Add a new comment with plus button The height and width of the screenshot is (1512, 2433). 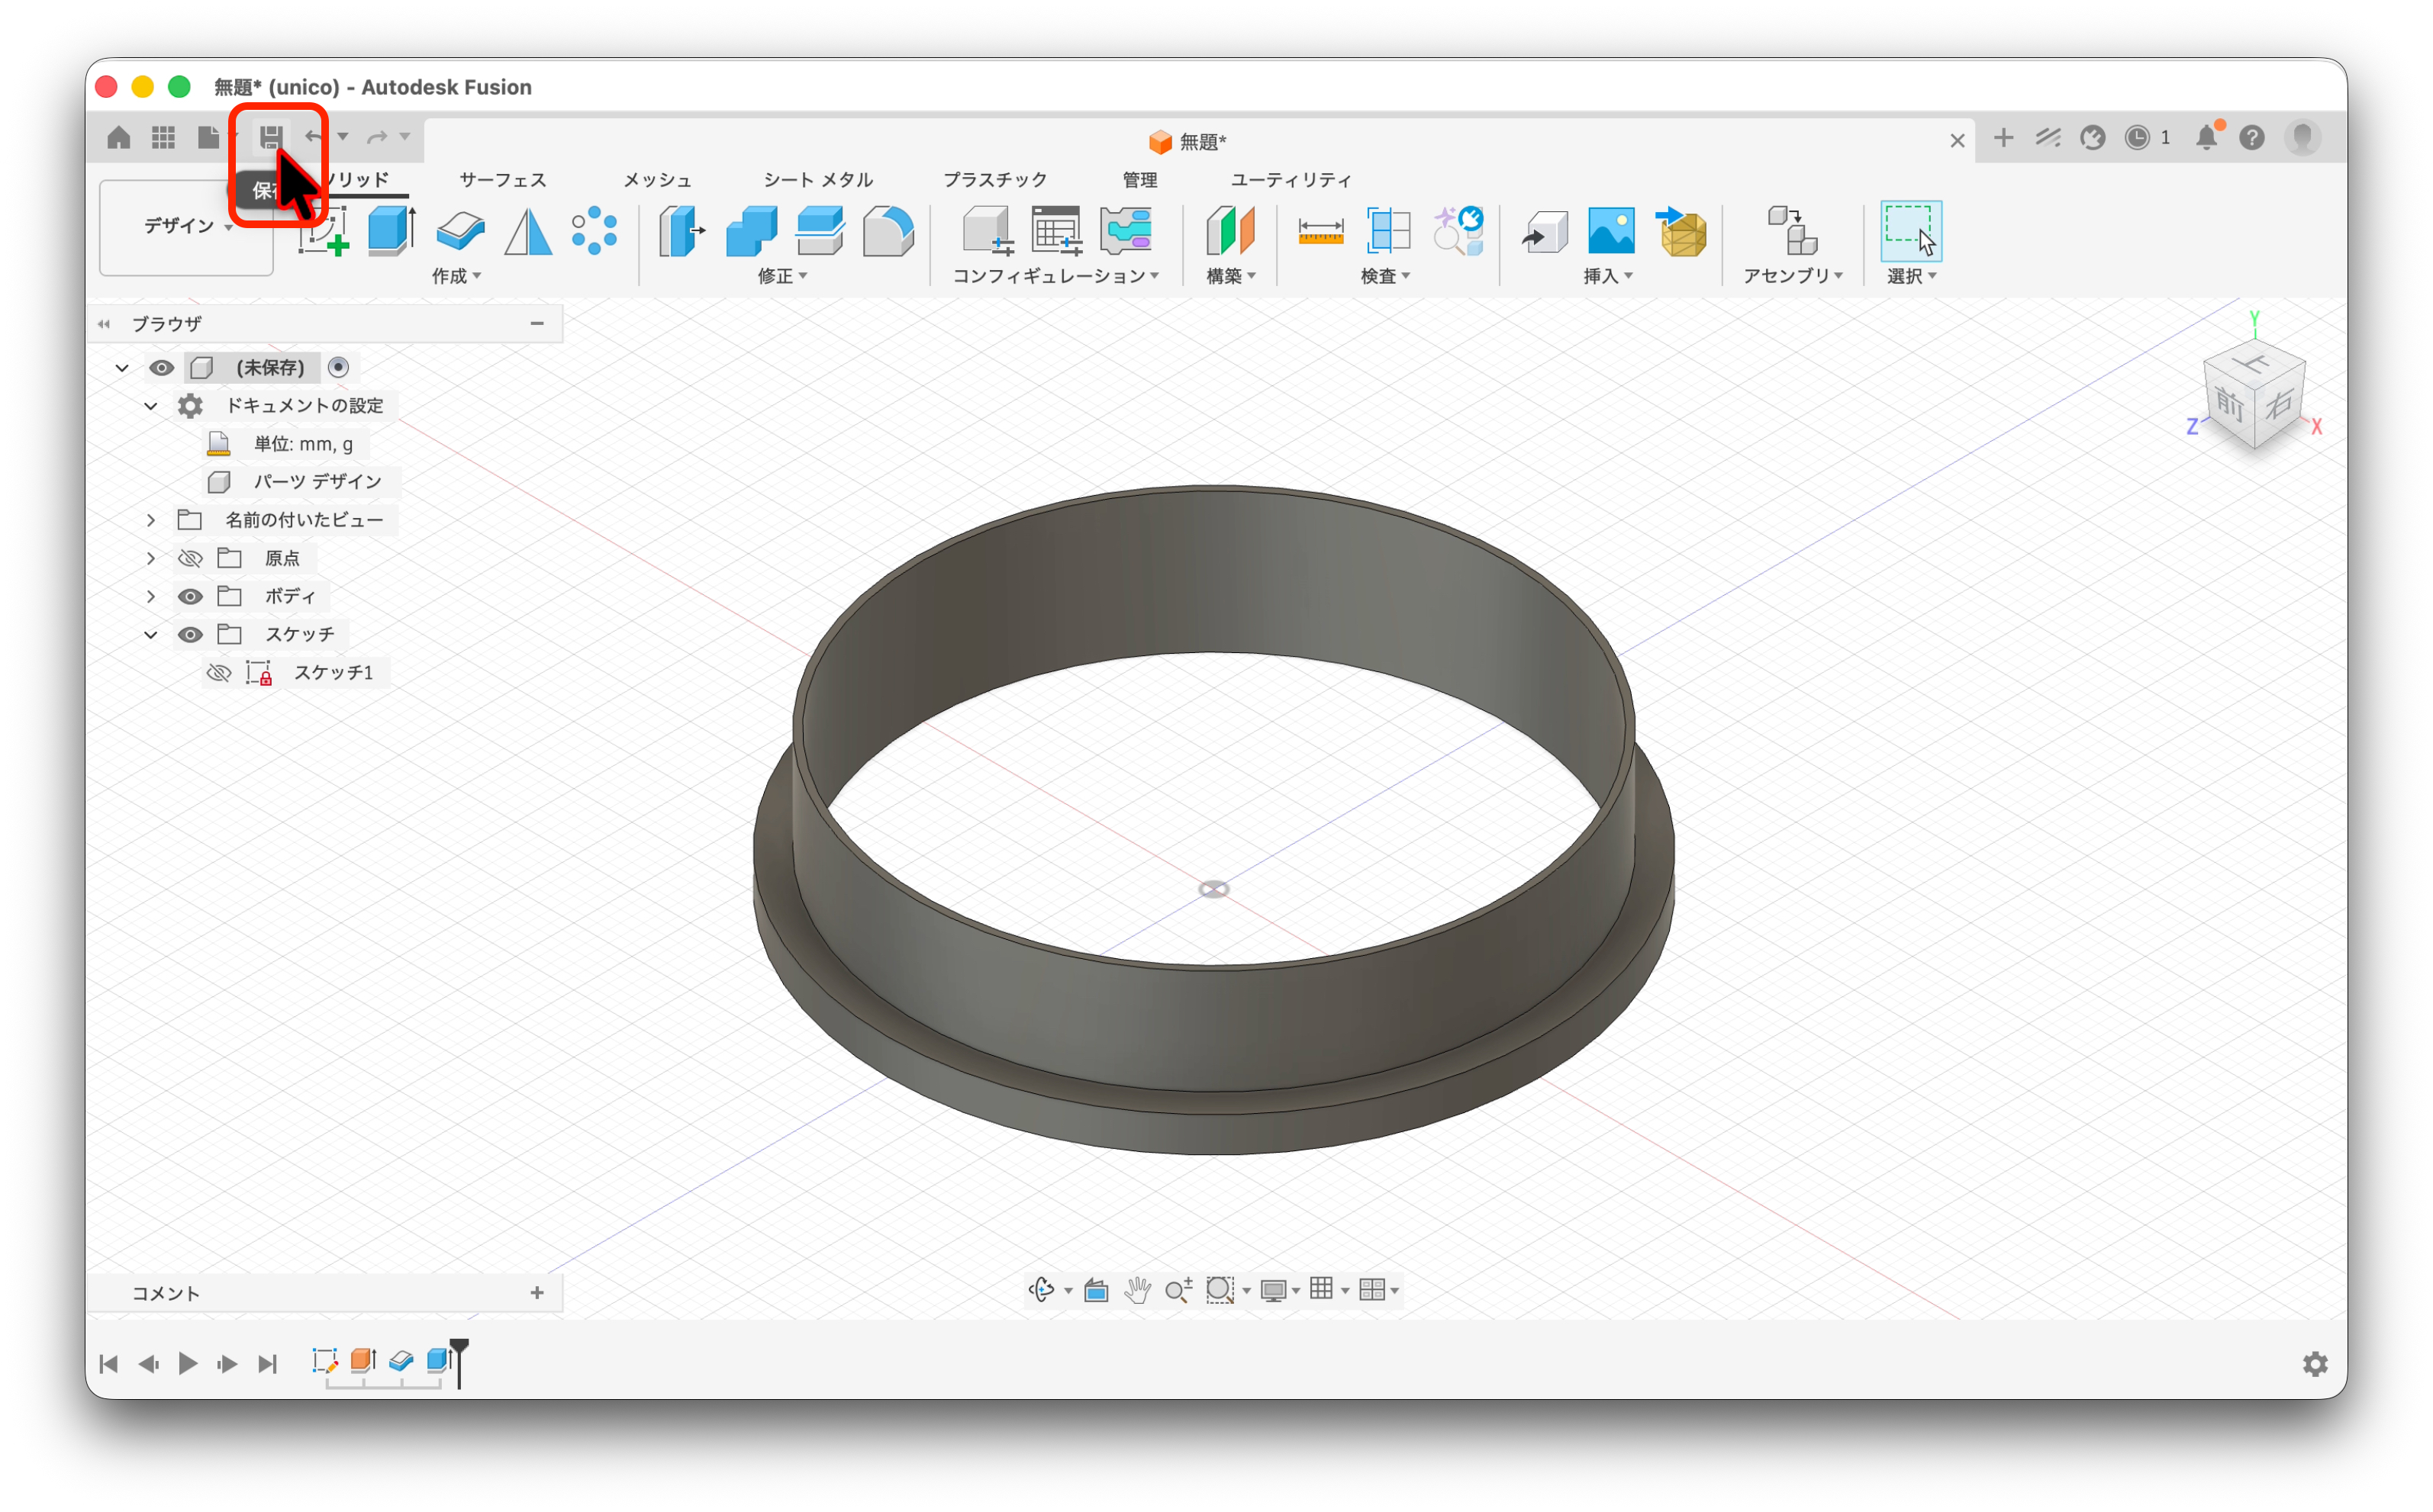click(x=537, y=1293)
